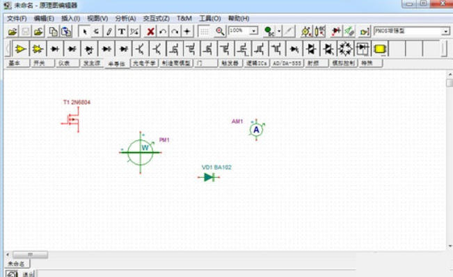Select the PM1 power meter symbol
Image resolution: width=453 pixels, height=277 pixels.
coord(141,153)
